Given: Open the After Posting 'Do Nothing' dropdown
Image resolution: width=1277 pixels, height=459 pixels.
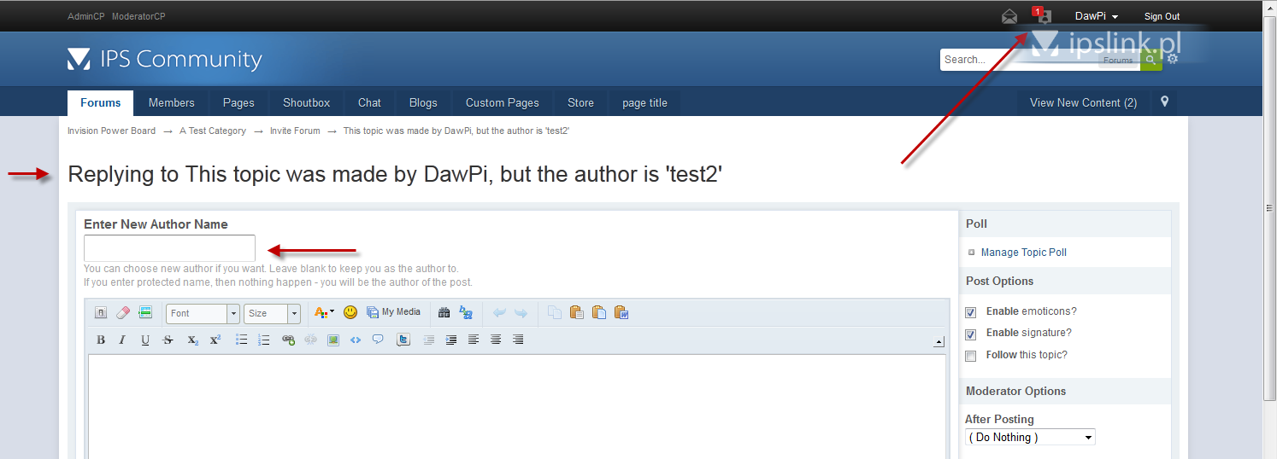Looking at the screenshot, I should click(1030, 437).
